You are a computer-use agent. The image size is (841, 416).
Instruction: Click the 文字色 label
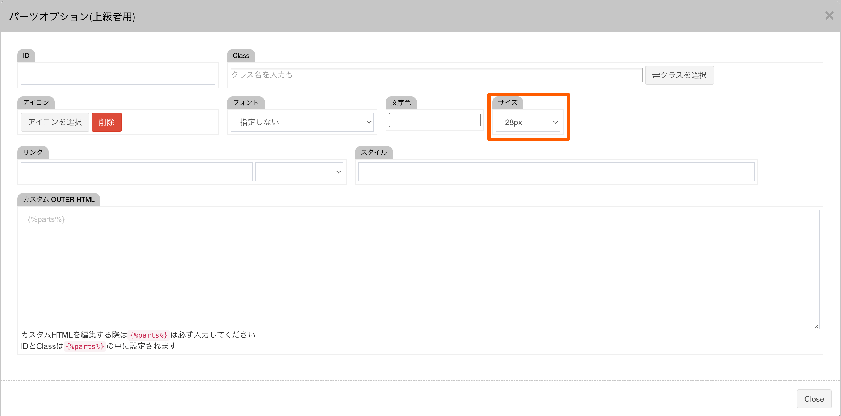401,103
